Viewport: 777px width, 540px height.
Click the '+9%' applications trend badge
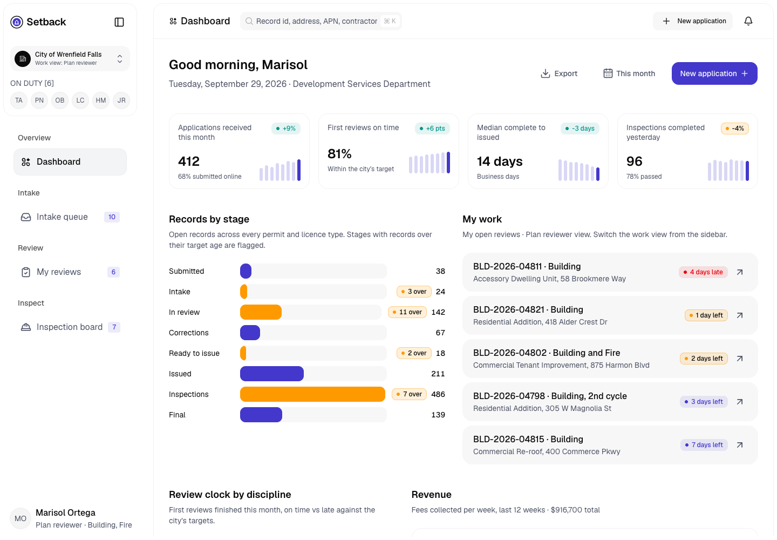(286, 129)
